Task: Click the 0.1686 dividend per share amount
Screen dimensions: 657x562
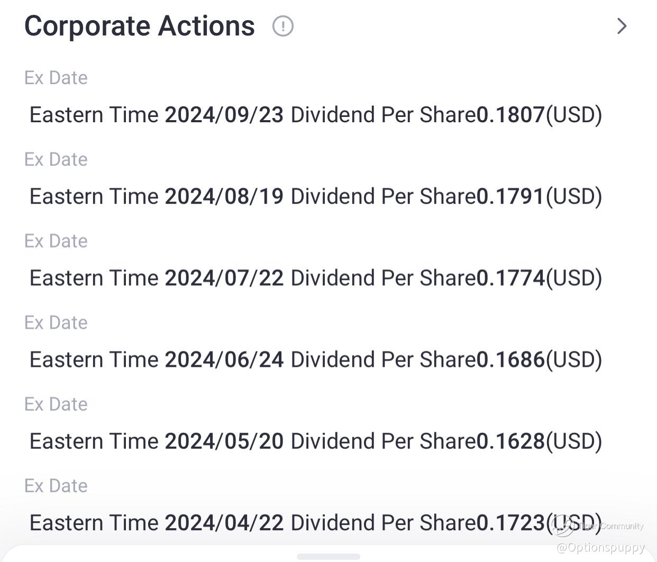Action: coord(510,359)
